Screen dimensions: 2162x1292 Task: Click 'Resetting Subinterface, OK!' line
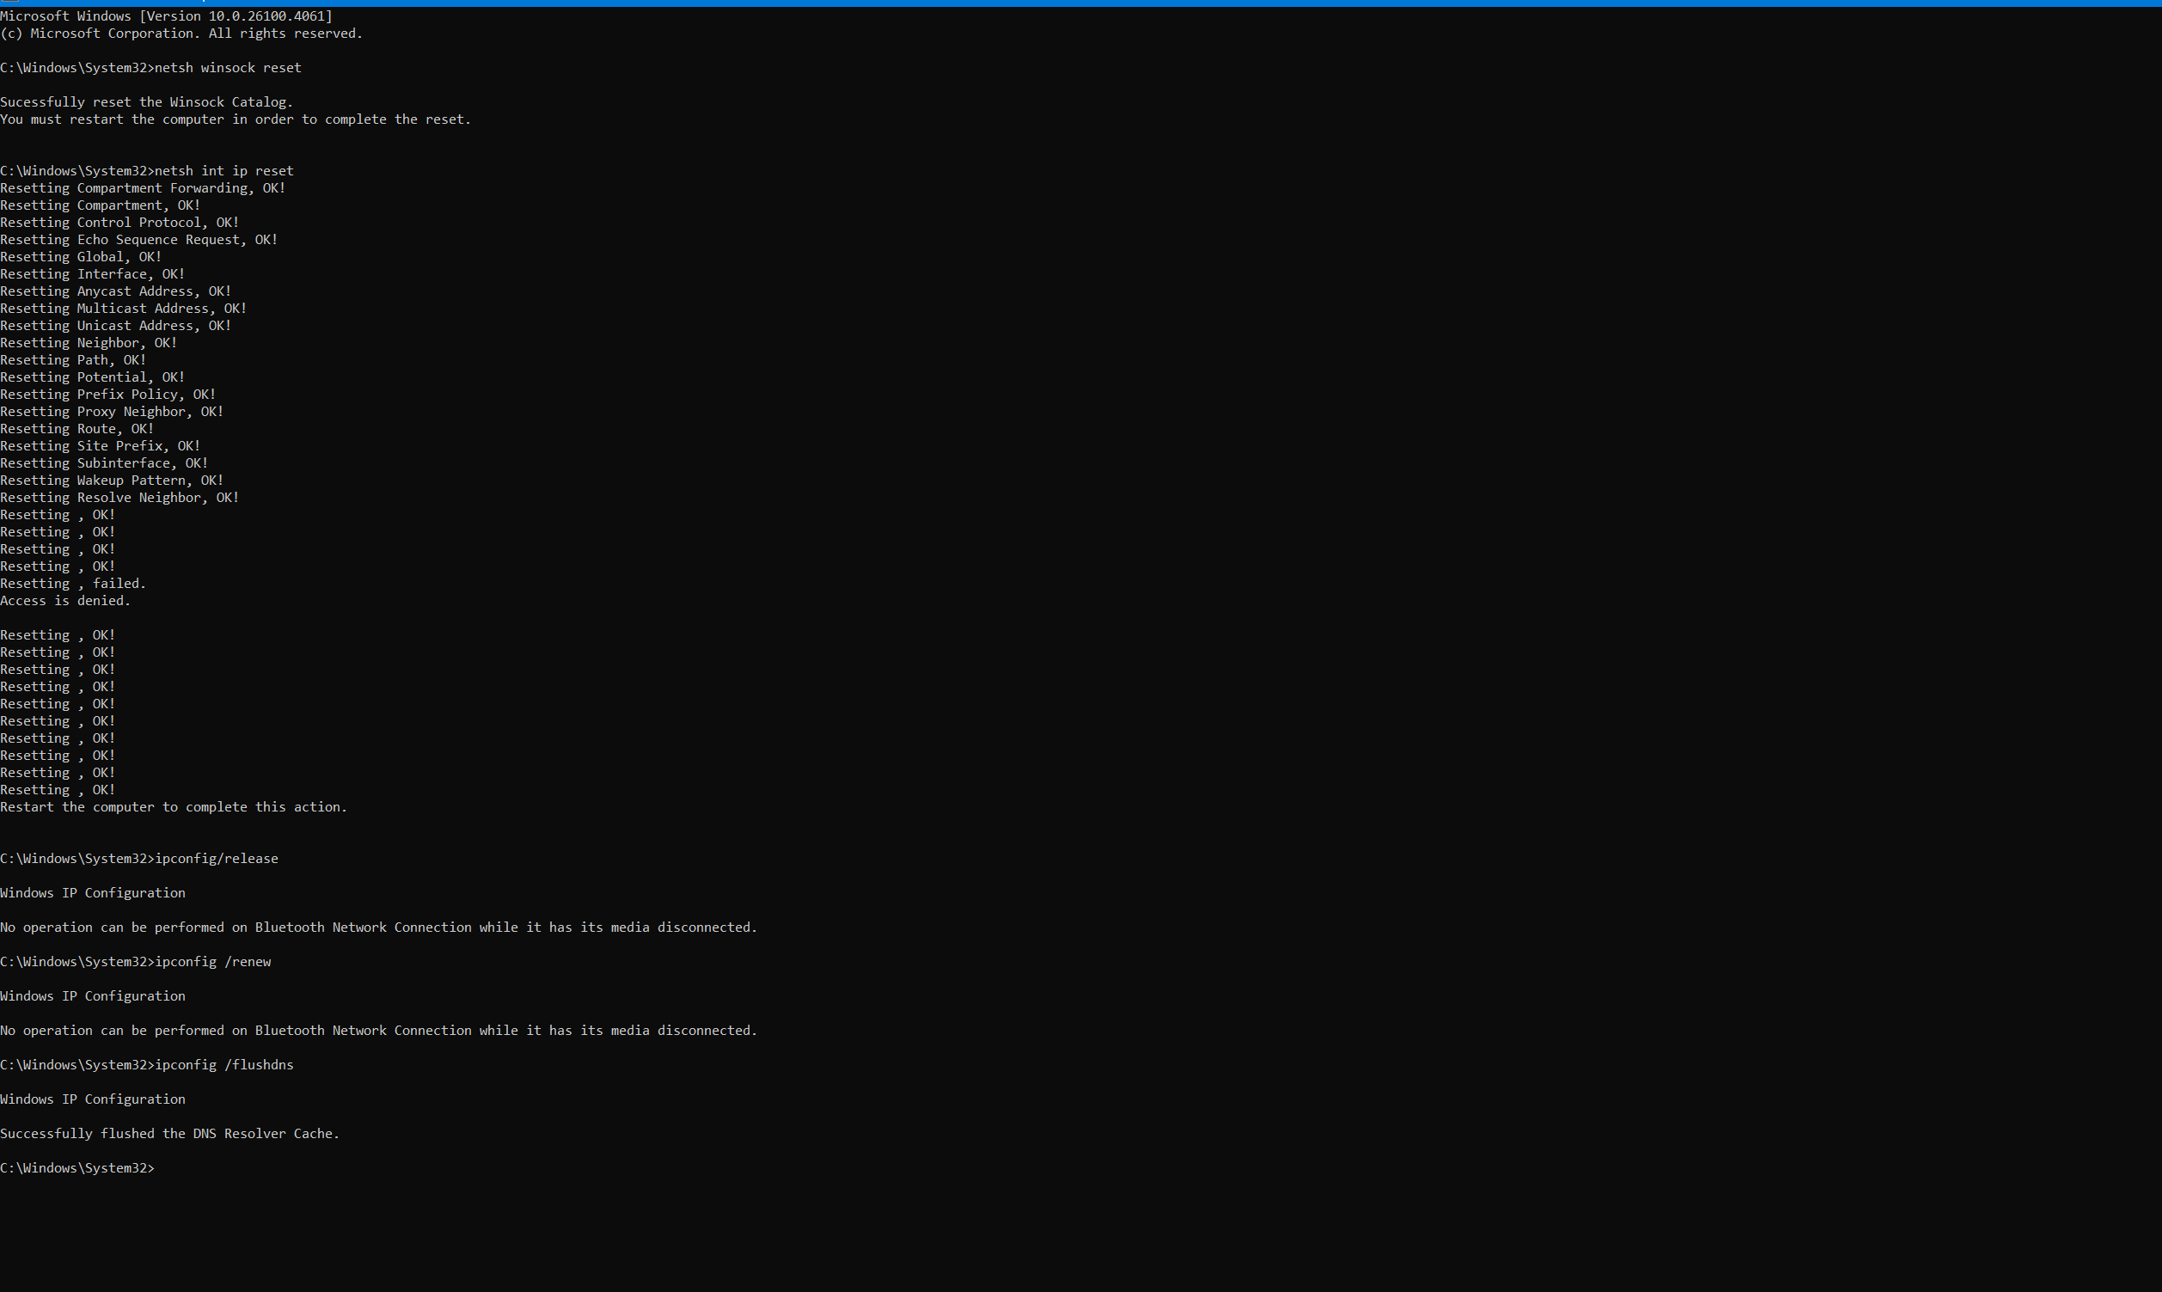click(x=104, y=463)
